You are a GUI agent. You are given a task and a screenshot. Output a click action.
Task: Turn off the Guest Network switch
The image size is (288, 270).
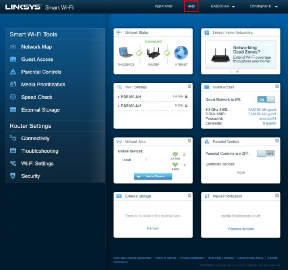[x=266, y=99]
